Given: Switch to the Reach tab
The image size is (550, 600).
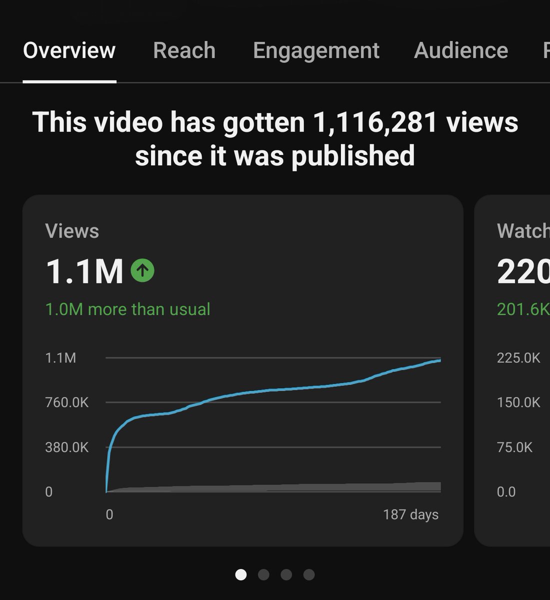Looking at the screenshot, I should point(184,50).
